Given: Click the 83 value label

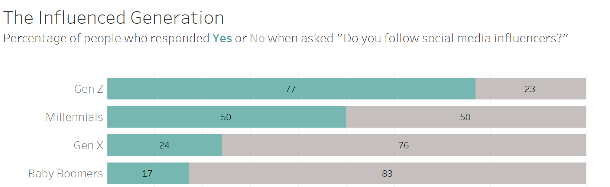Looking at the screenshot, I should point(387,174).
